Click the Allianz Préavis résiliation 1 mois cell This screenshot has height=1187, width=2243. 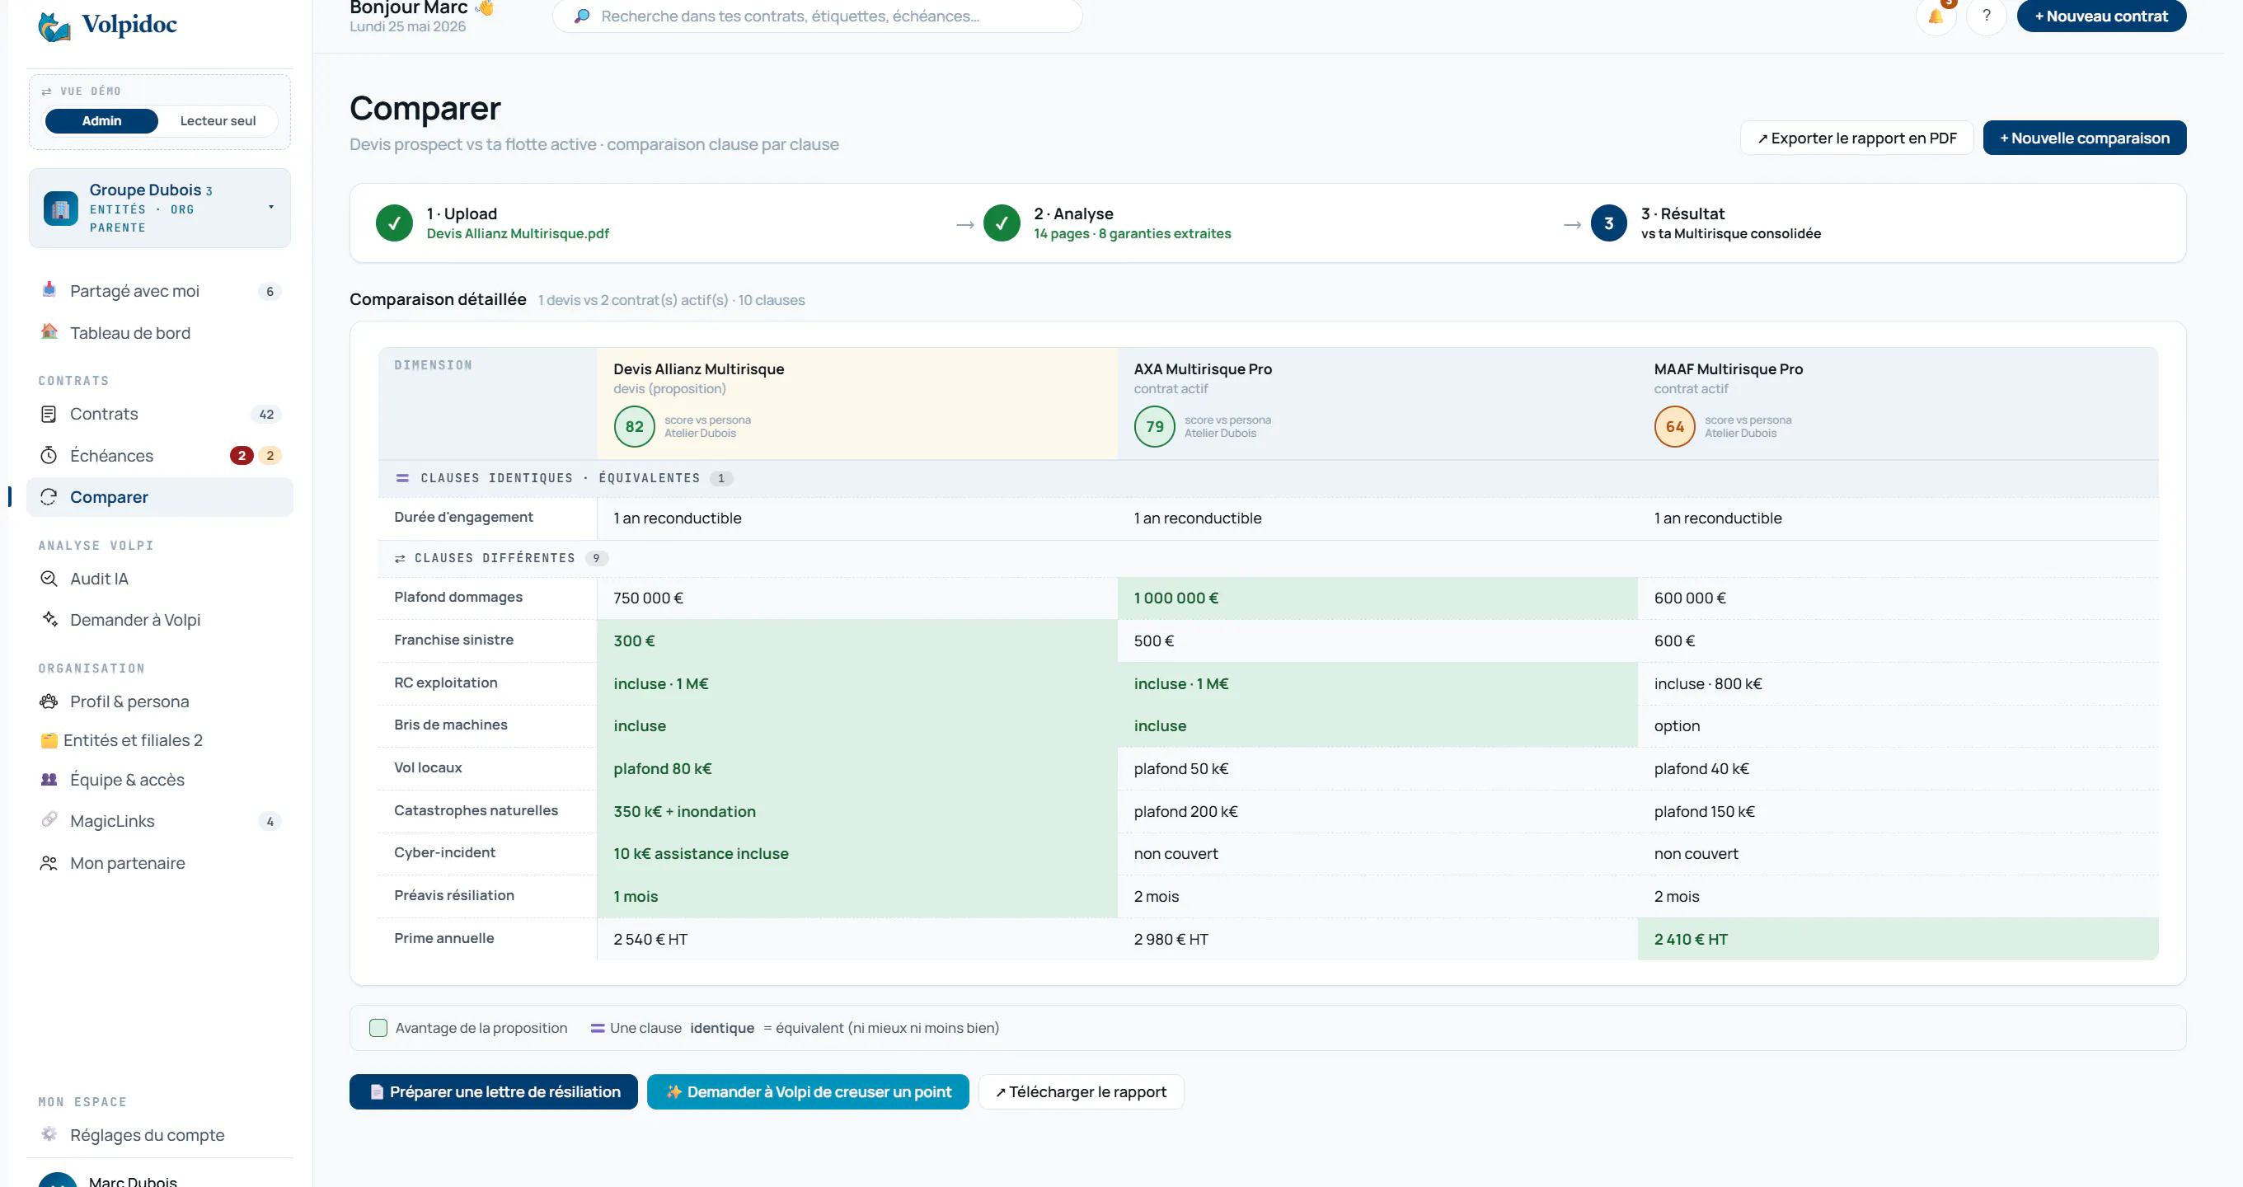coord(856,896)
